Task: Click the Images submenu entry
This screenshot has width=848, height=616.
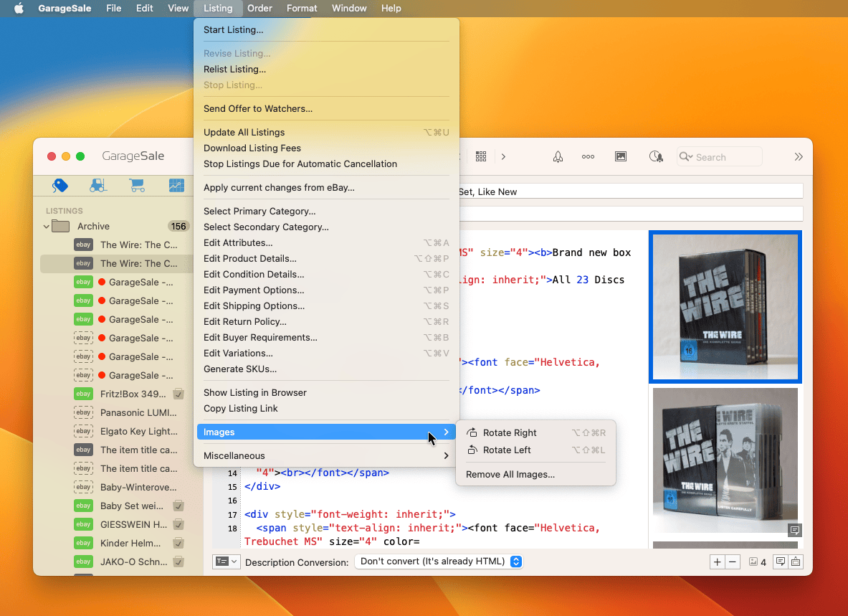Action: 327,432
